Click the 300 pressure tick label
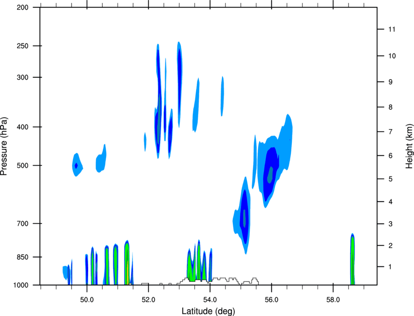 [22, 77]
